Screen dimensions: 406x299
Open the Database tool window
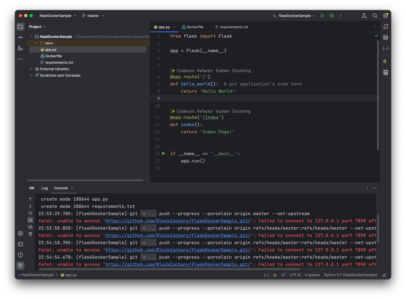(386, 37)
